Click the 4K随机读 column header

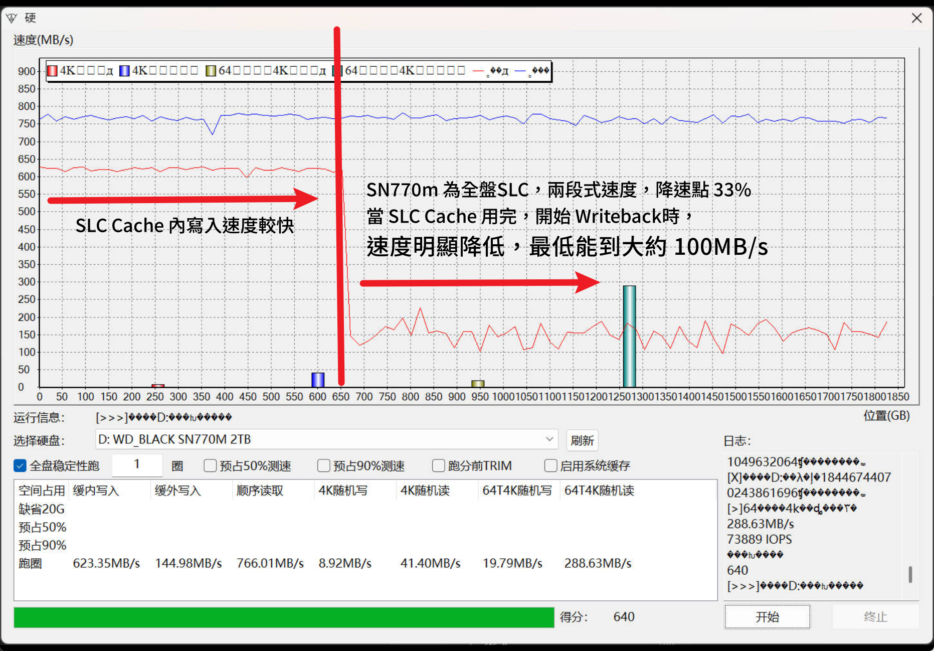click(x=425, y=491)
